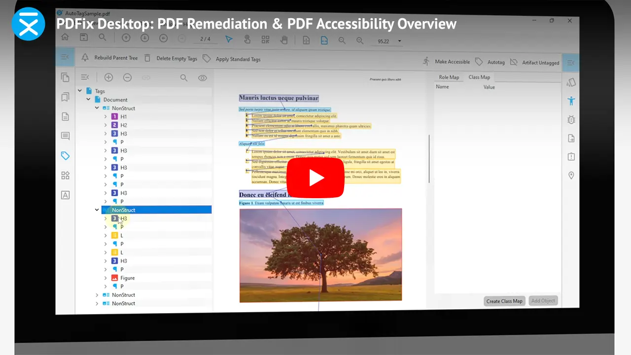Open the search magnifier in the top toolbar
The width and height of the screenshot is (631, 355).
tap(102, 37)
